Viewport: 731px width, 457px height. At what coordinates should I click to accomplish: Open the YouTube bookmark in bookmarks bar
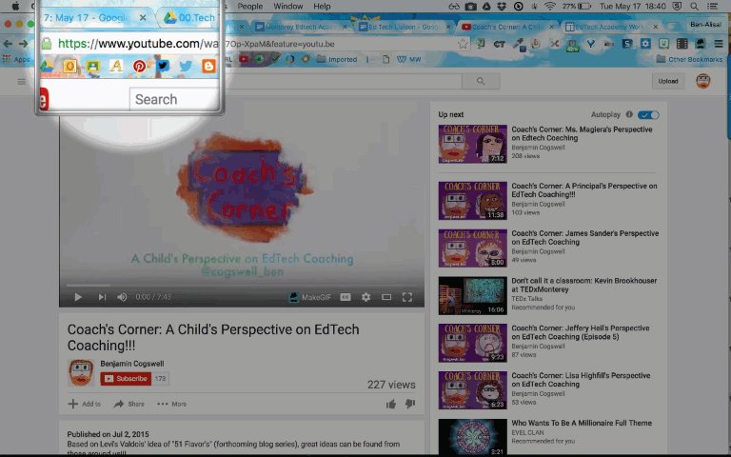244,59
